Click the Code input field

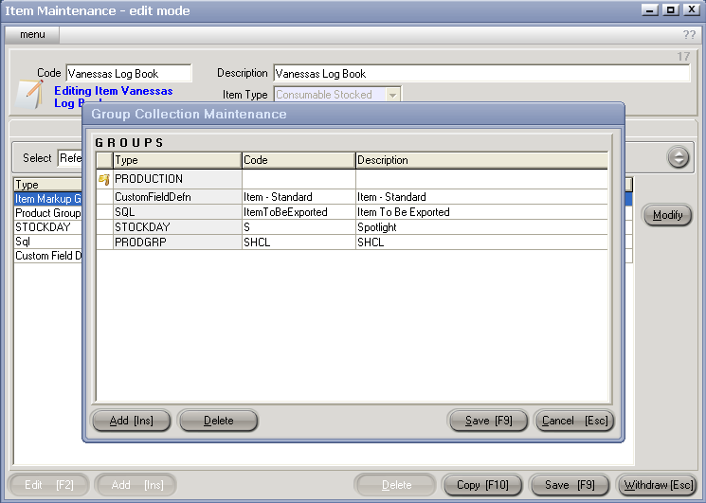[129, 73]
